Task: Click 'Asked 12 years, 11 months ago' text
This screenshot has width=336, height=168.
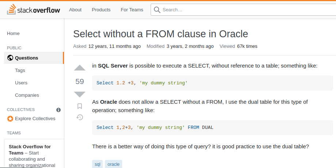Action: (x=107, y=46)
